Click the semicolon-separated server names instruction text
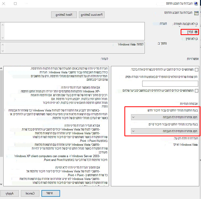This screenshot has height=199, width=201. point(161,77)
